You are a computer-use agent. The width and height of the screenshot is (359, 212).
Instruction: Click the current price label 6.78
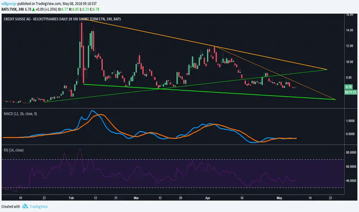(349, 87)
